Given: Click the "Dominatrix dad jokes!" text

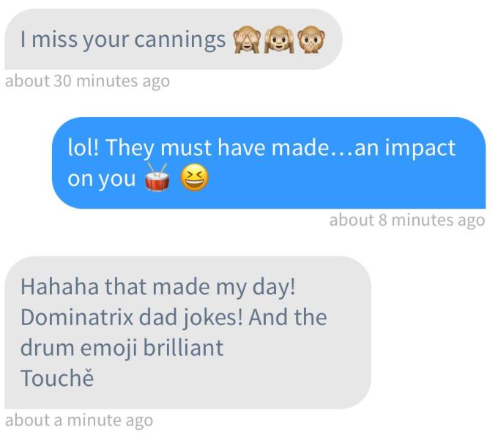Looking at the screenshot, I should click(132, 318).
